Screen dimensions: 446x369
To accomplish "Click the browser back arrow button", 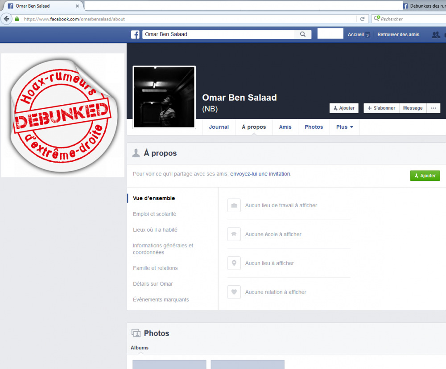I will pyautogui.click(x=6, y=19).
